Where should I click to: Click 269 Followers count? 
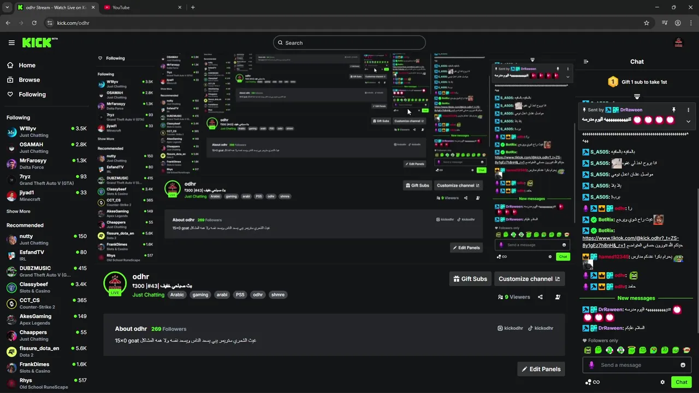[169, 329]
